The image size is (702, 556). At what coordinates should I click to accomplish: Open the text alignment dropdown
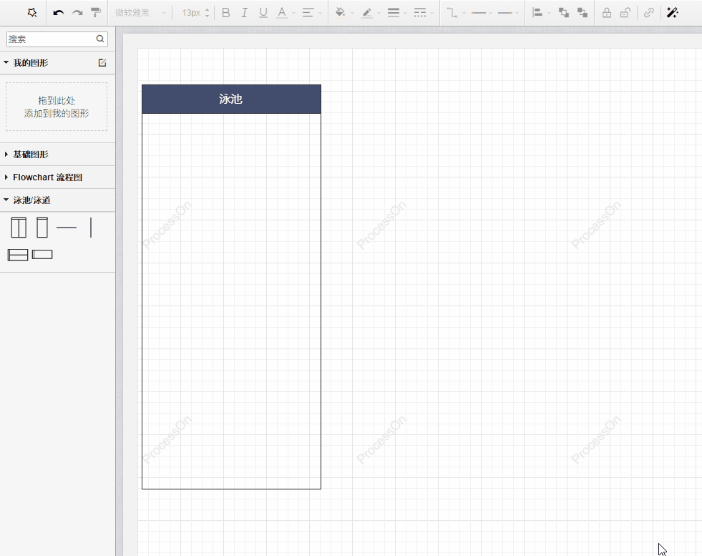click(311, 13)
